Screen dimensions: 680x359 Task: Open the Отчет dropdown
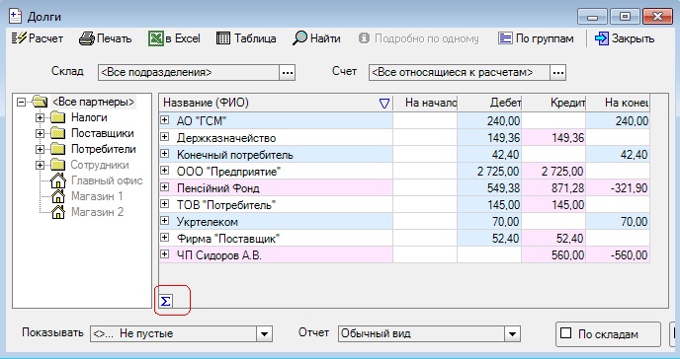[512, 333]
